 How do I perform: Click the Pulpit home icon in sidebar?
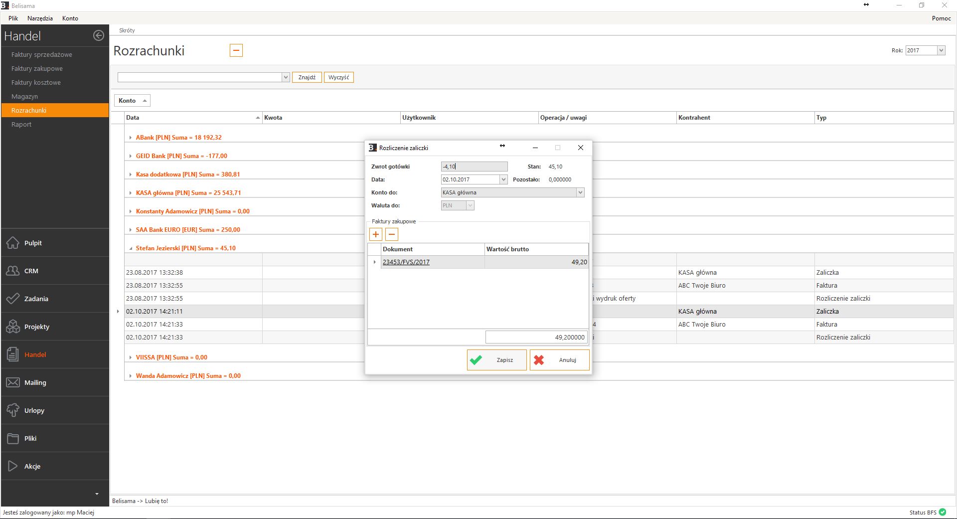coord(13,243)
